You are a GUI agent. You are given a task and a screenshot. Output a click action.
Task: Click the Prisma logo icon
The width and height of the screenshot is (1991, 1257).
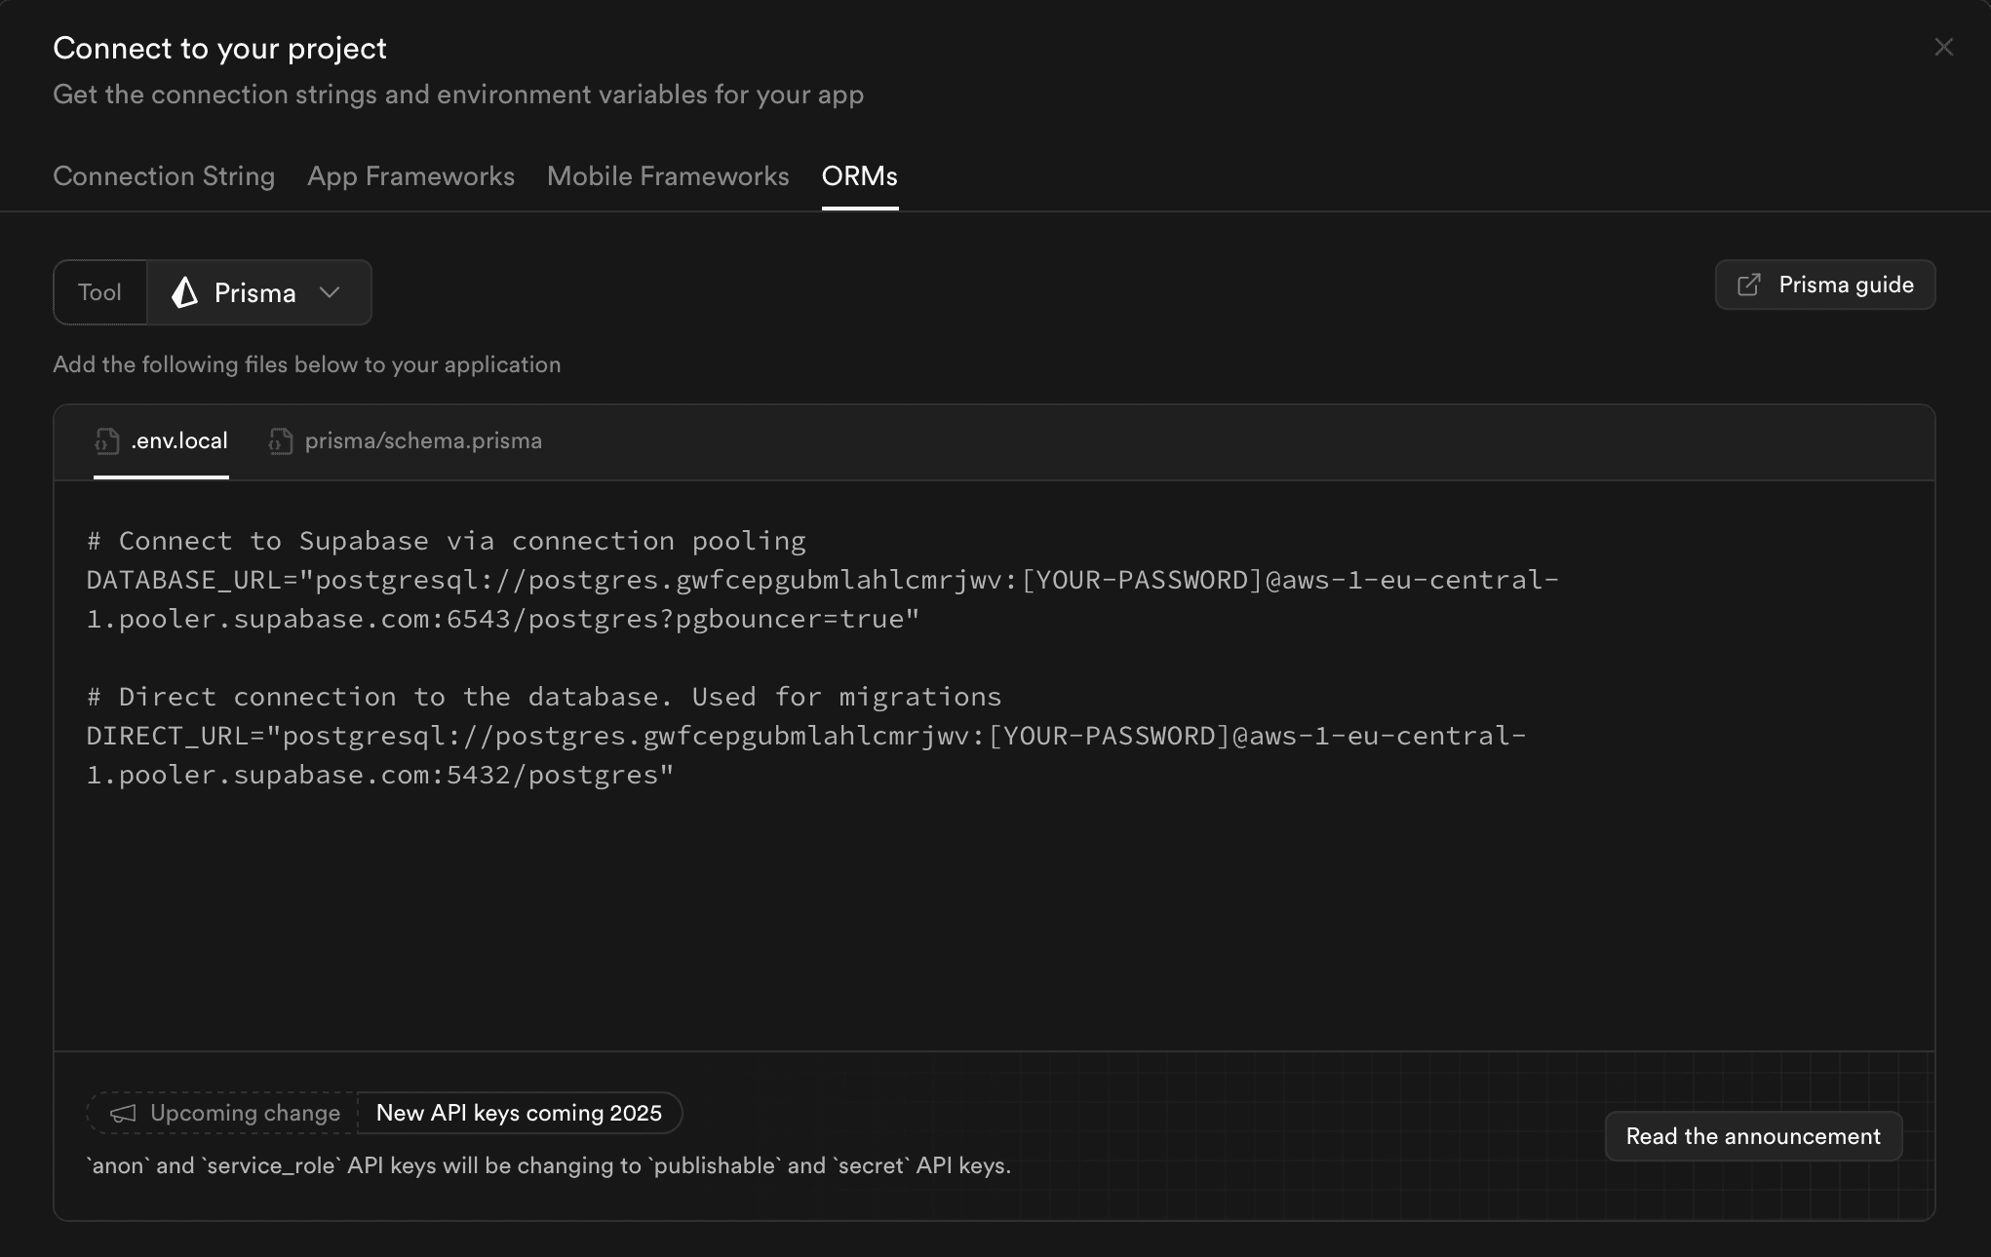point(185,292)
